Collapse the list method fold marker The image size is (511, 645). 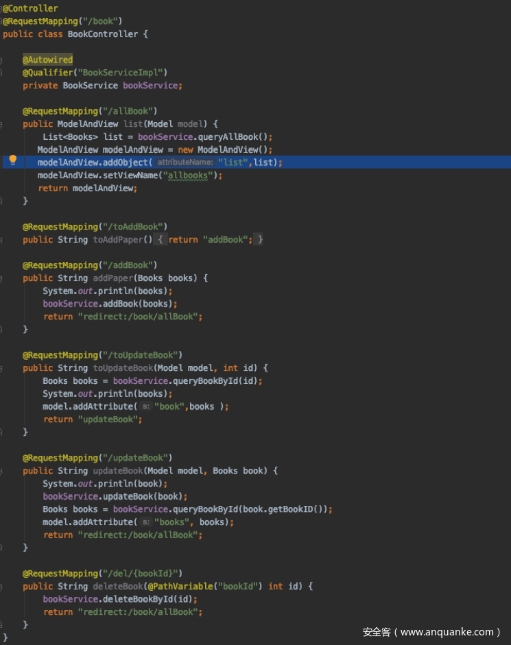(x=2, y=124)
